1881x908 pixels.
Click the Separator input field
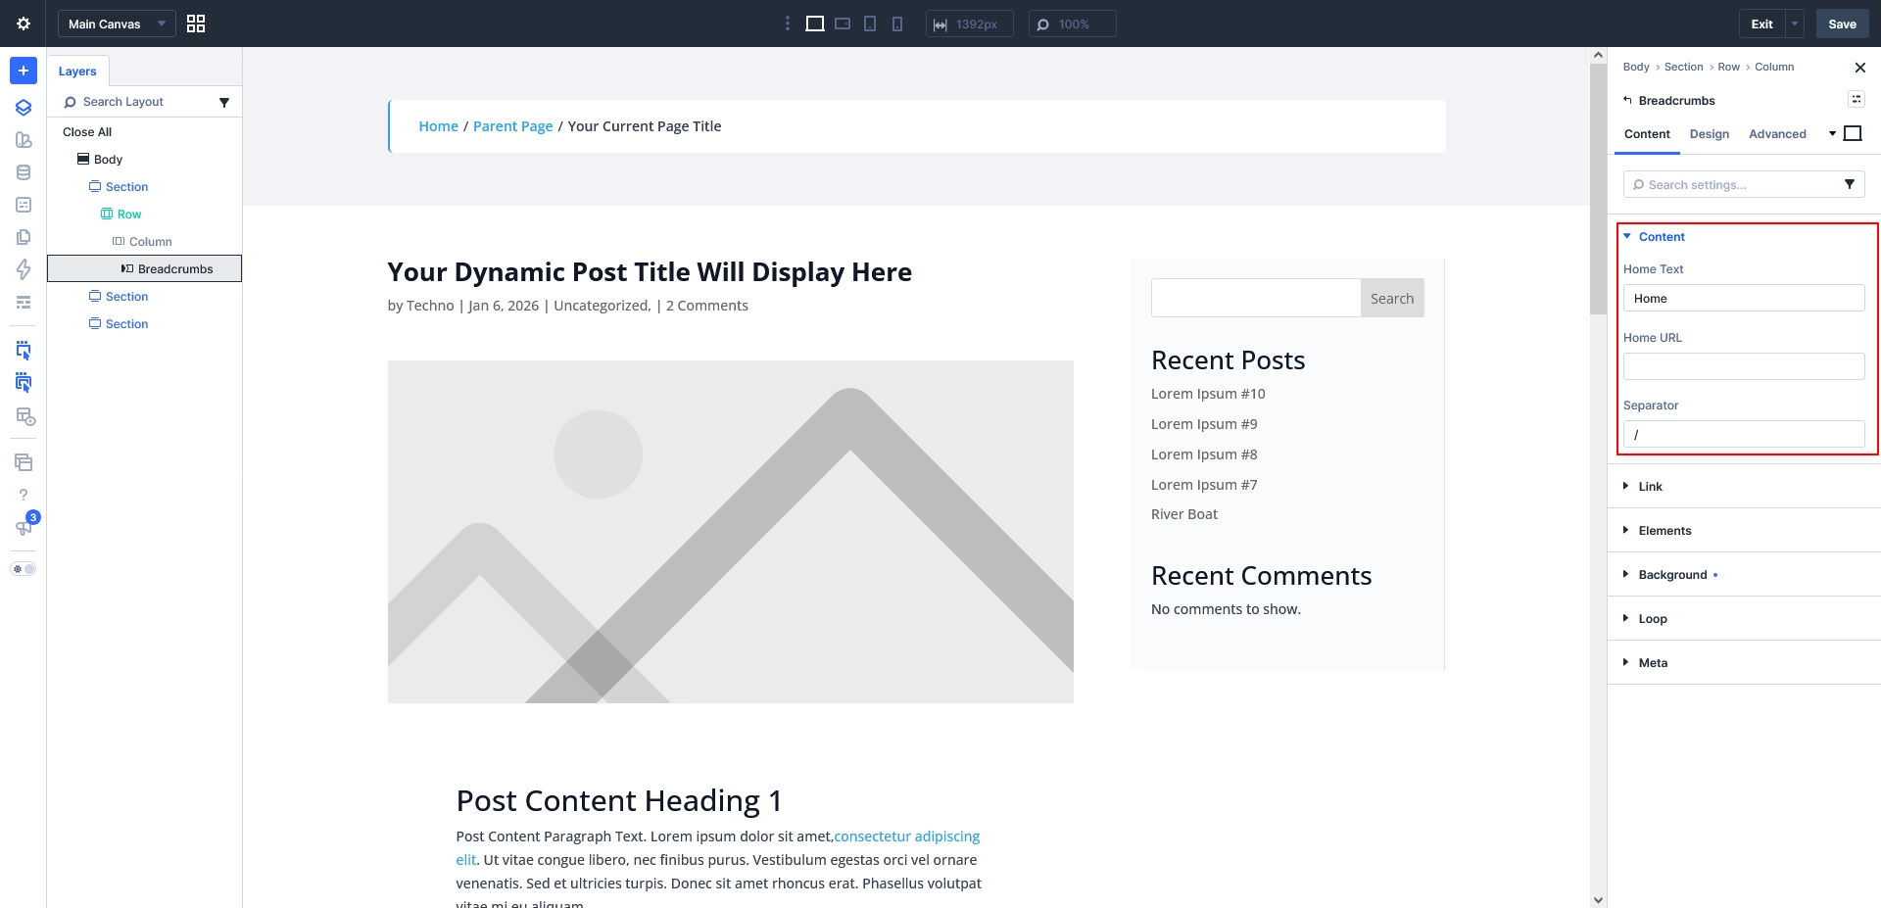click(1744, 434)
